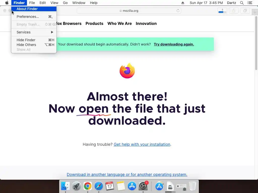Open Safari from the Dock
The width and height of the screenshot is (258, 193).
click(x=99, y=186)
